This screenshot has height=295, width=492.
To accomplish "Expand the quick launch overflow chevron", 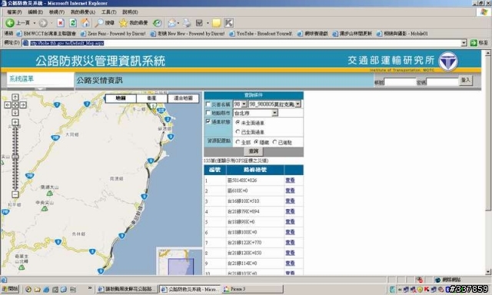I will (x=90, y=288).
